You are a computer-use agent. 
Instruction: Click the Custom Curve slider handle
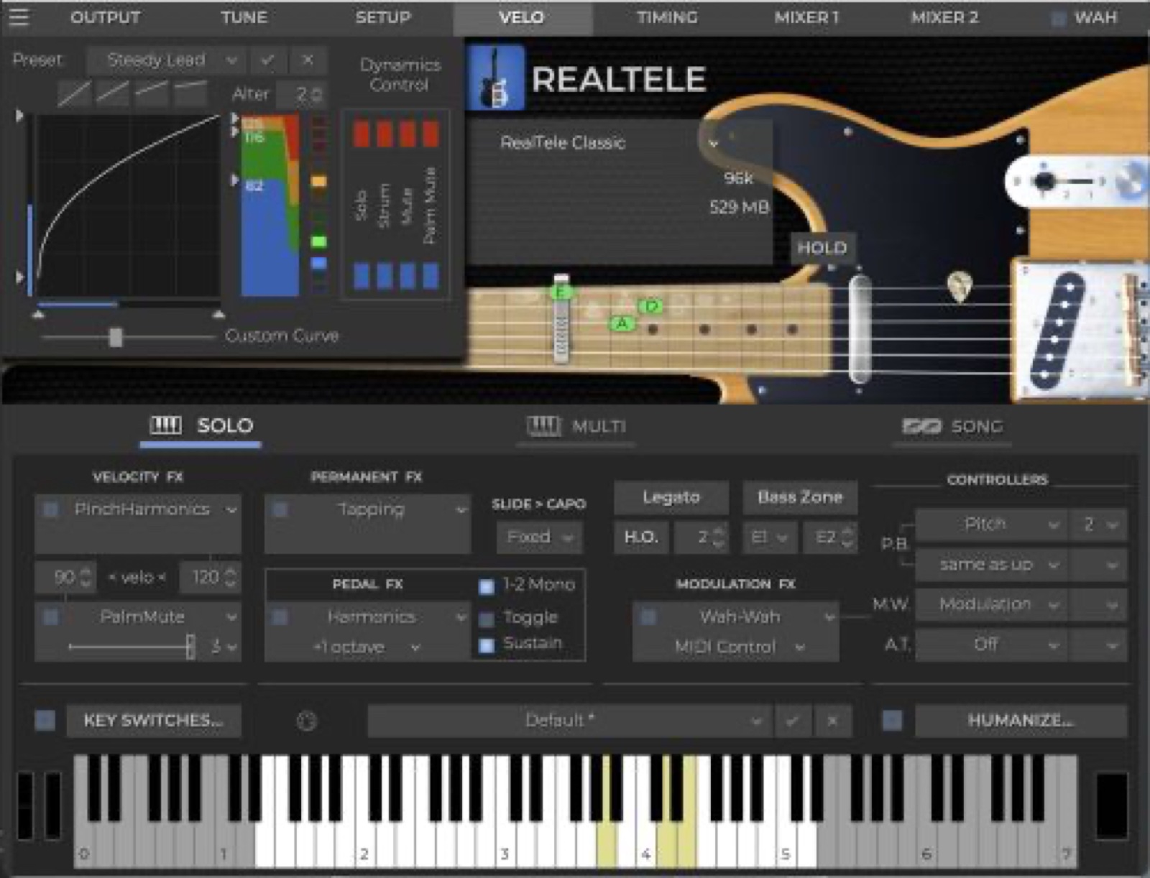[116, 336]
